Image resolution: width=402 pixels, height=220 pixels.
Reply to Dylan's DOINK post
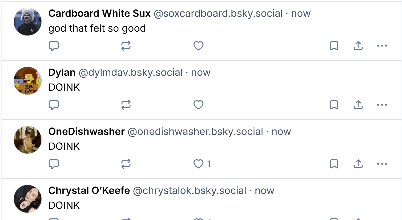pos(54,105)
